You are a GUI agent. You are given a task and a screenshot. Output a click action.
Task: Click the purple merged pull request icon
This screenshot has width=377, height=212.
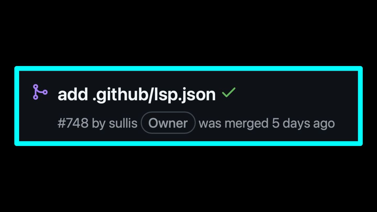[x=40, y=92]
